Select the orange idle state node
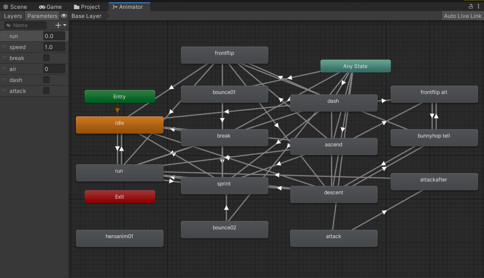This screenshot has height=278, width=484. click(120, 125)
